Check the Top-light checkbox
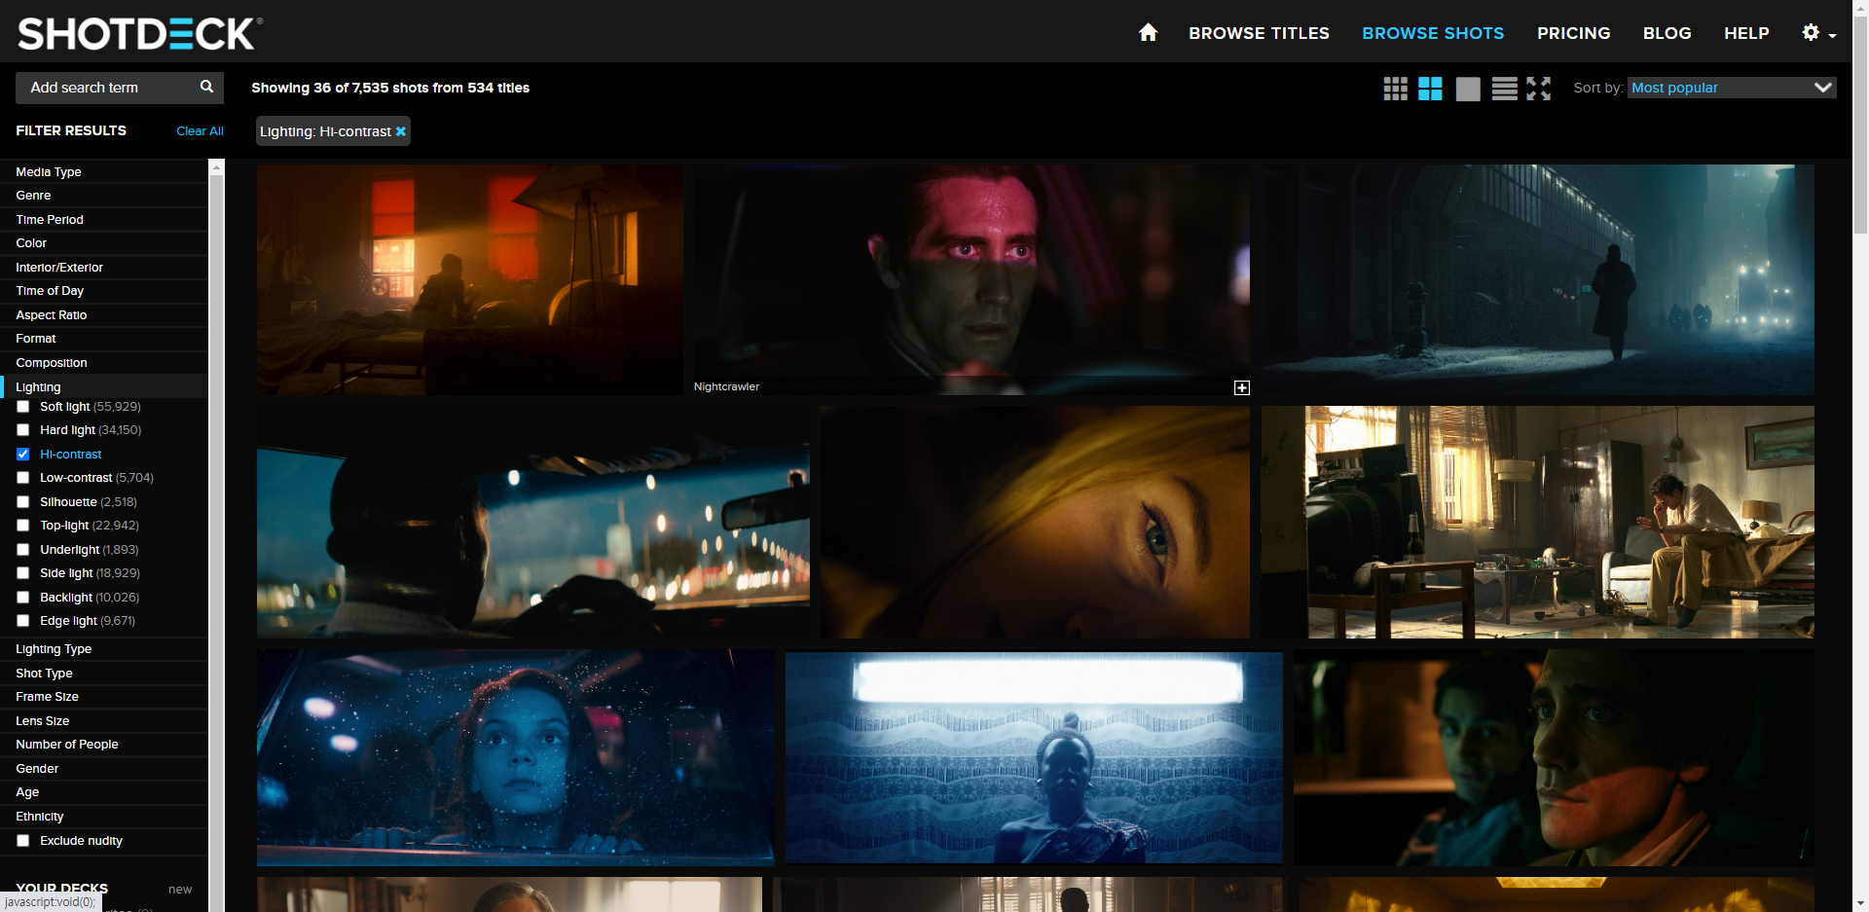 coord(23,526)
